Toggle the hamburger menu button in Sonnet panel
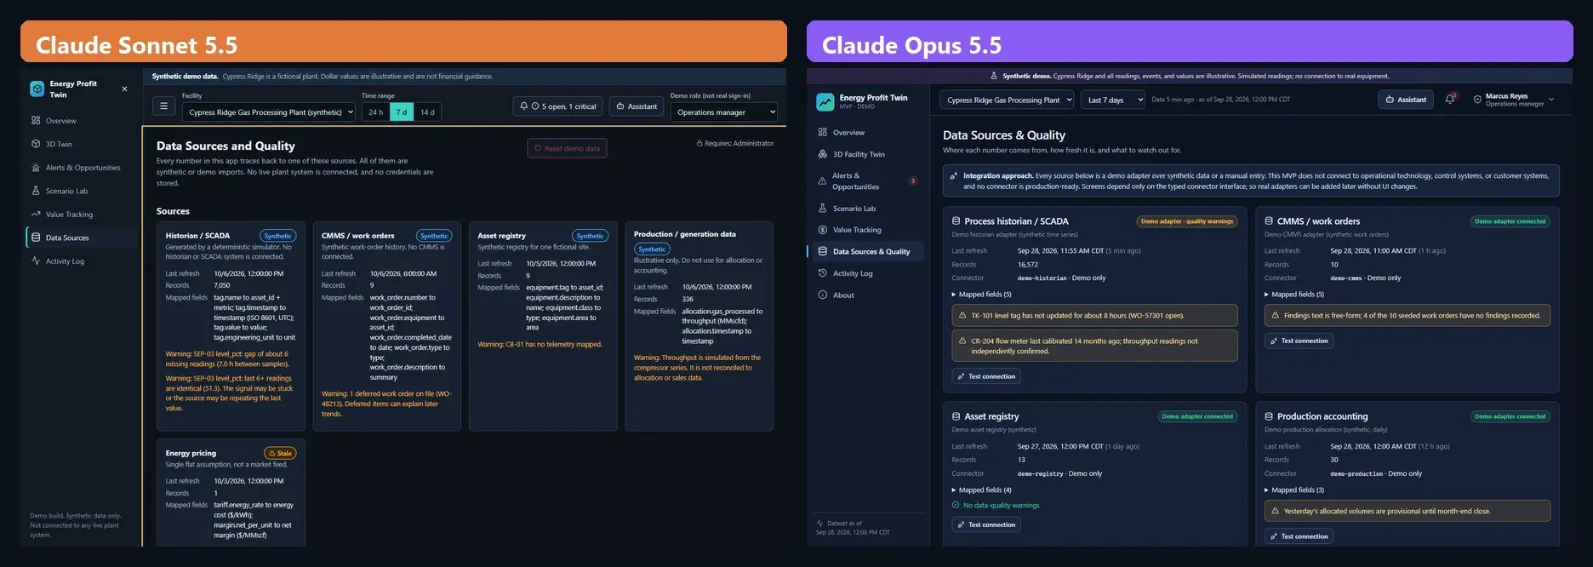Viewport: 1593px width, 567px height. 163,106
